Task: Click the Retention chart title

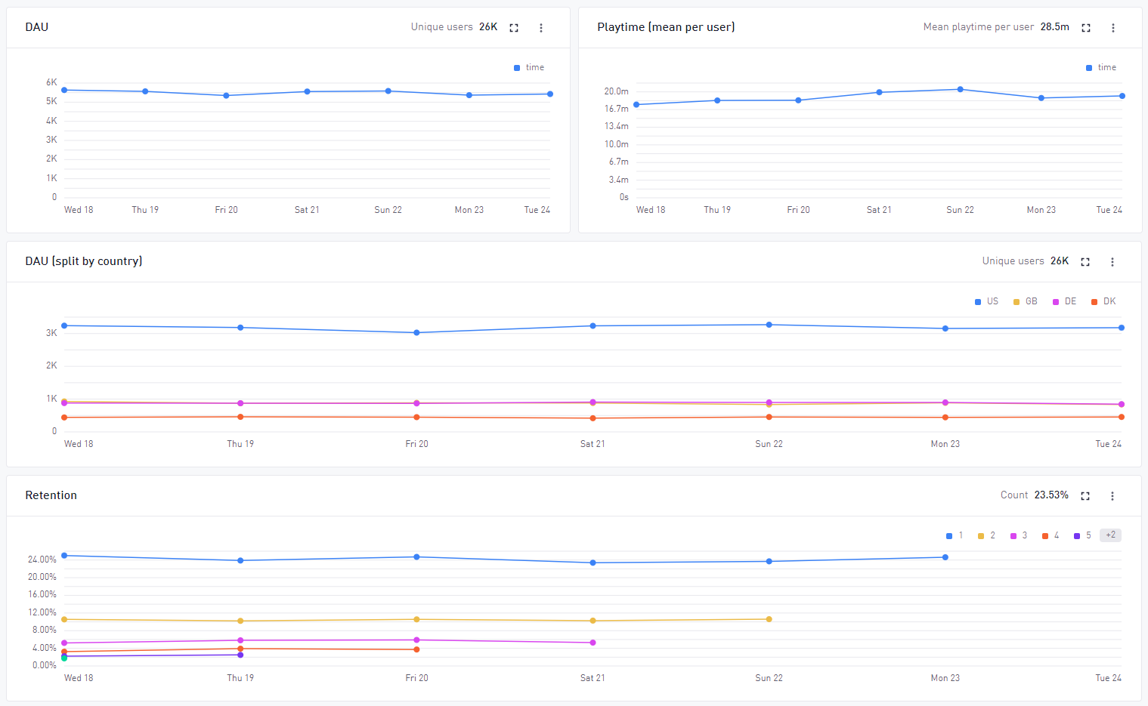Action: [x=51, y=495]
